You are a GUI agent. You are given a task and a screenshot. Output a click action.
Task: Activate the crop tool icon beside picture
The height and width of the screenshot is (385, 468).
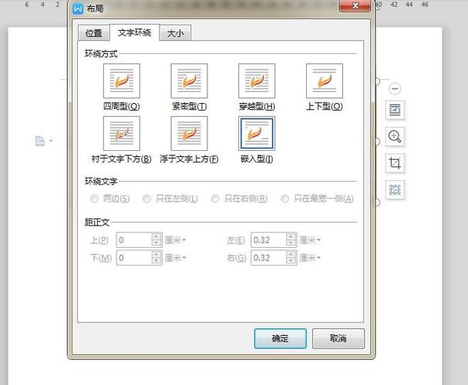tap(395, 163)
